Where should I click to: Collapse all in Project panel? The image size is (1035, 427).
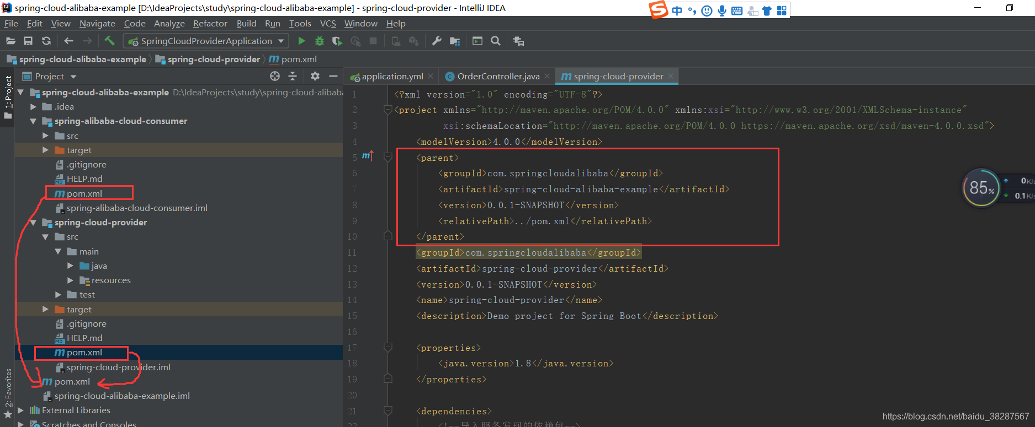click(293, 76)
